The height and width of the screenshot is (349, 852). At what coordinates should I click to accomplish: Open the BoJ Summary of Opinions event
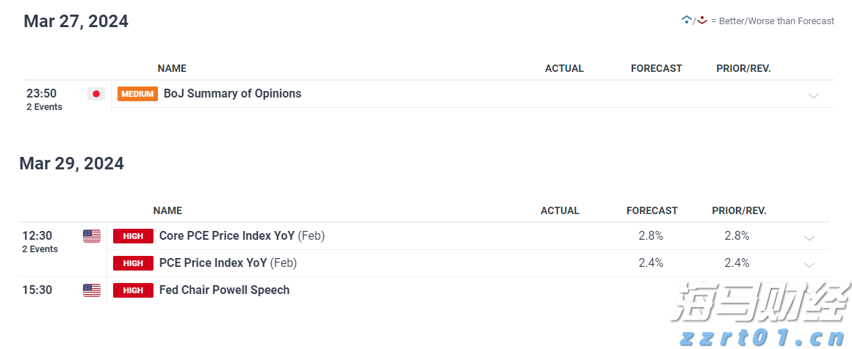[x=232, y=94]
